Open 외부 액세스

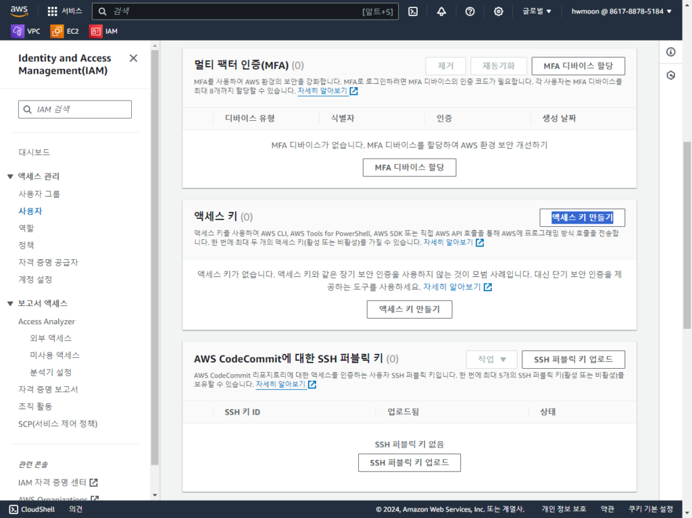[x=51, y=338]
